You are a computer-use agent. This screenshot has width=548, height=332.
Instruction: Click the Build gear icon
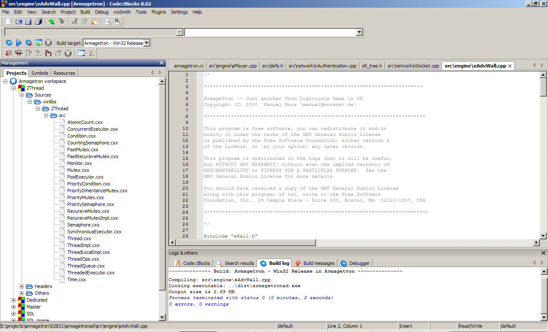tap(9, 43)
